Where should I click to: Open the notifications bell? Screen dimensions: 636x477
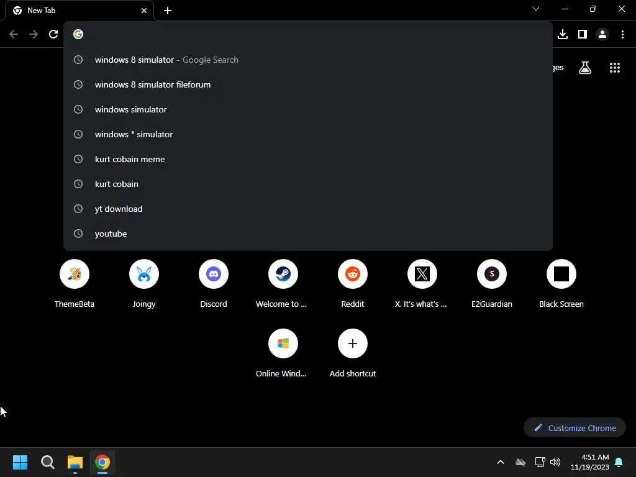[x=619, y=462]
